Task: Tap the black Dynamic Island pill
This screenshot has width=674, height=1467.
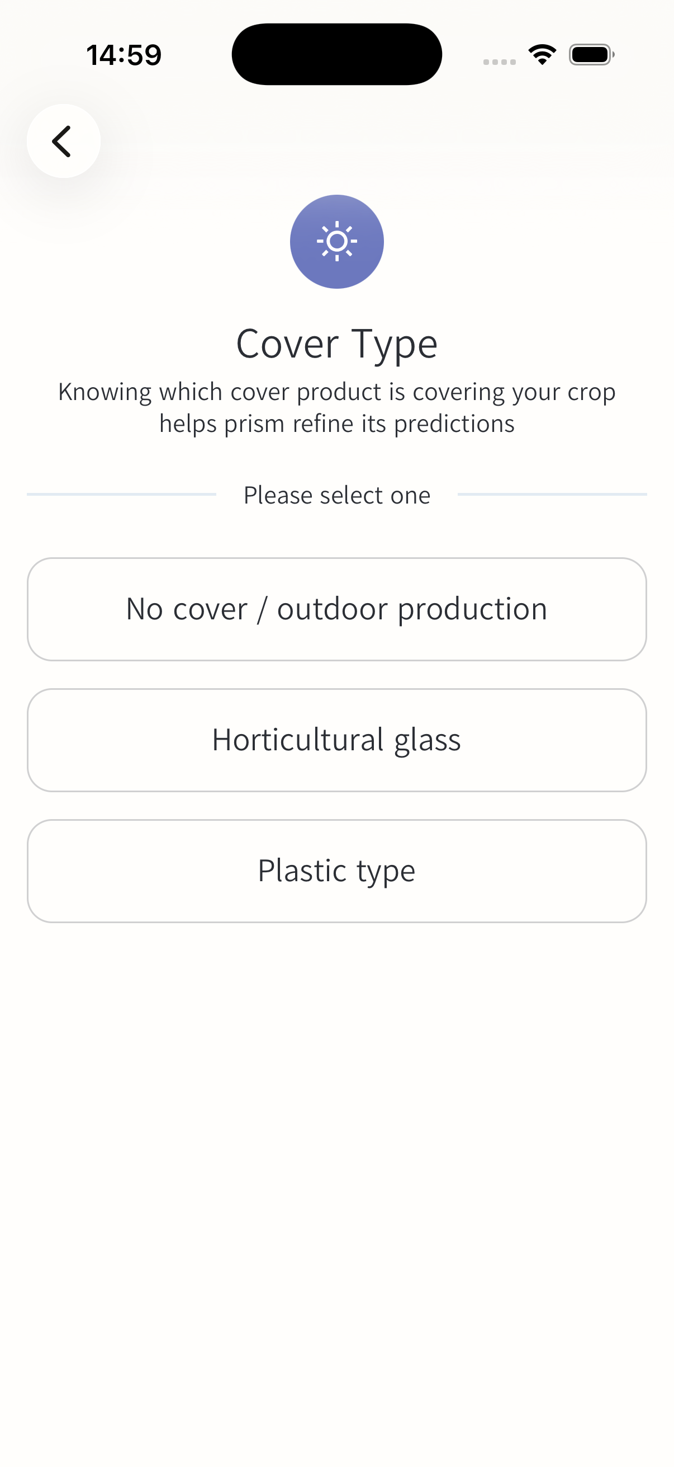Action: (x=336, y=54)
